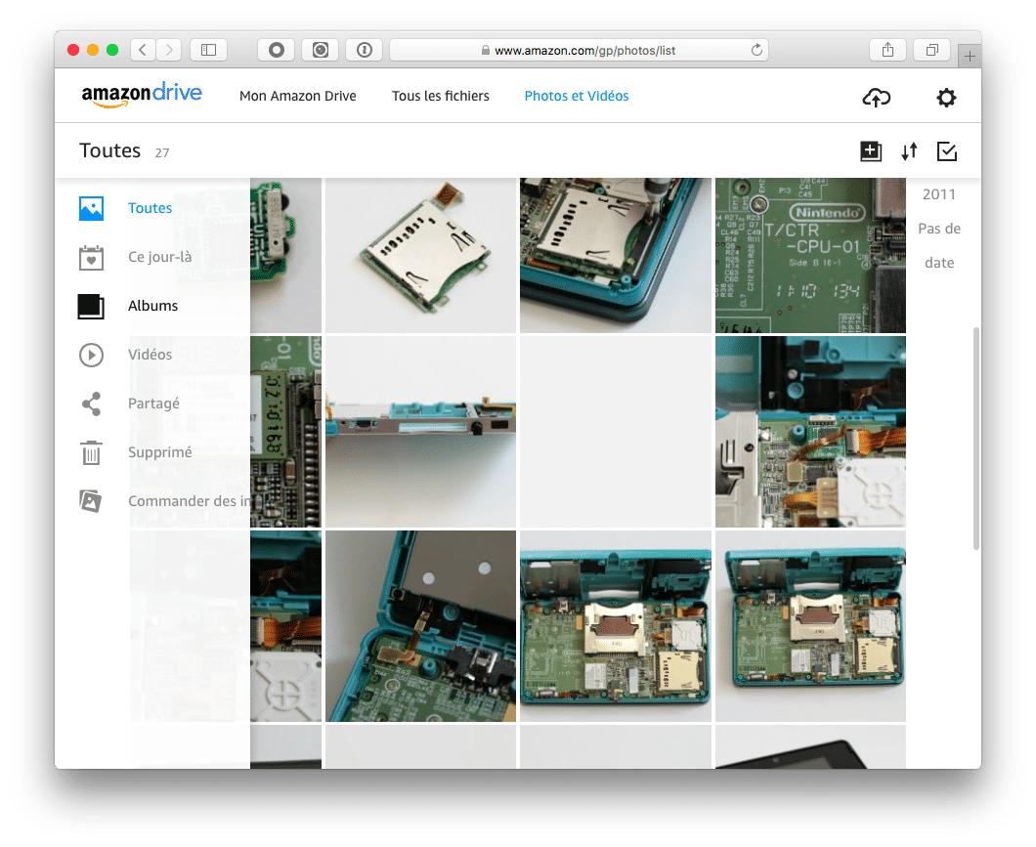Click the padlock icon in the address bar
This screenshot has height=847, width=1036.
tap(485, 50)
